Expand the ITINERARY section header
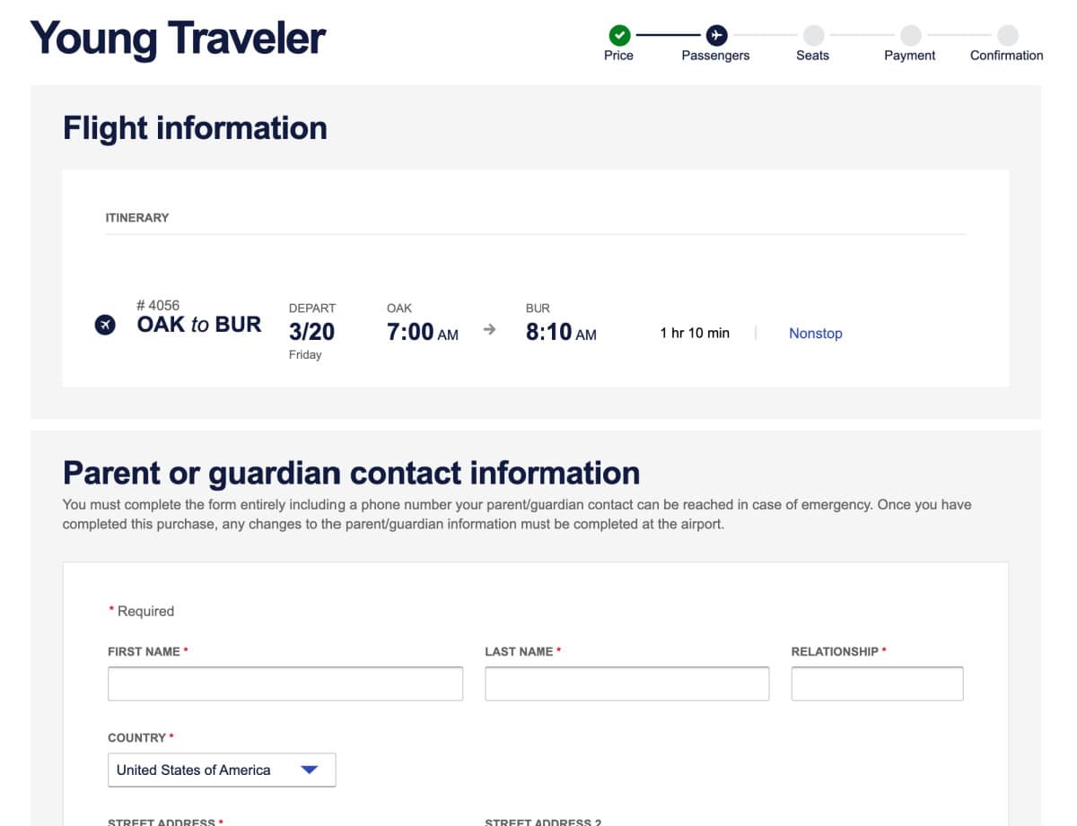Screen dimensions: 1077x826 137,217
